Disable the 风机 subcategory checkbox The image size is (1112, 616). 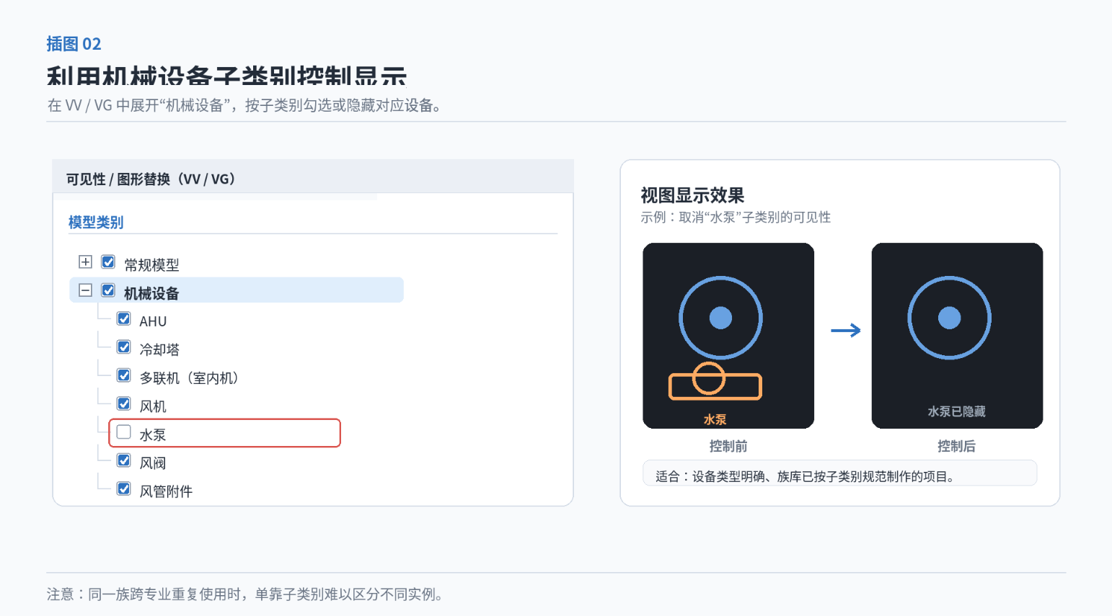[124, 403]
